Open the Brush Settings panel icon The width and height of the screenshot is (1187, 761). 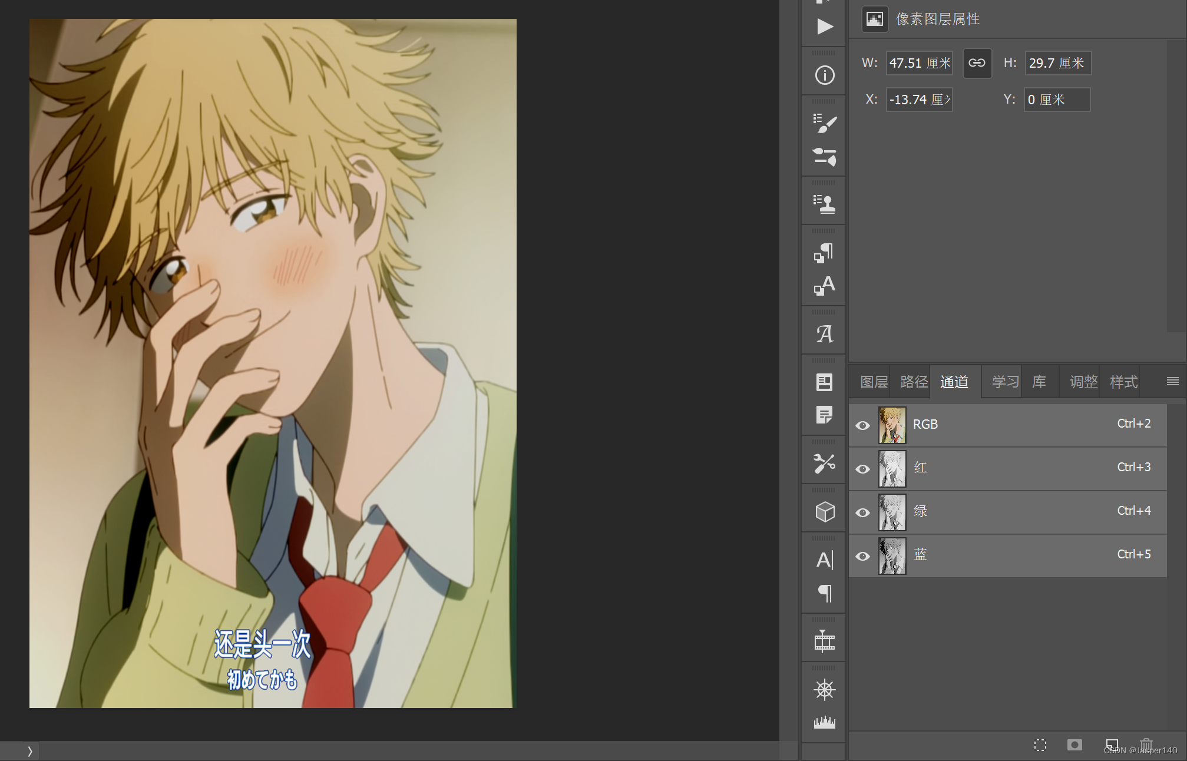[x=825, y=123]
